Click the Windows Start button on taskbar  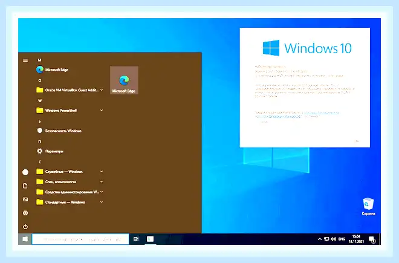(25, 239)
